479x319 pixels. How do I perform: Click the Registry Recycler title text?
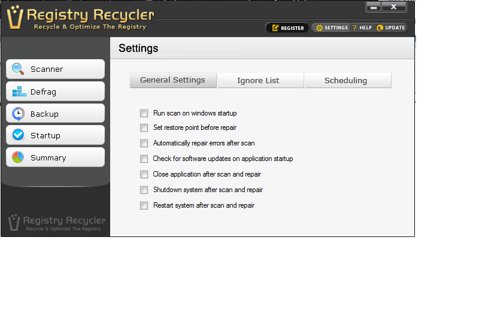pyautogui.click(x=90, y=15)
